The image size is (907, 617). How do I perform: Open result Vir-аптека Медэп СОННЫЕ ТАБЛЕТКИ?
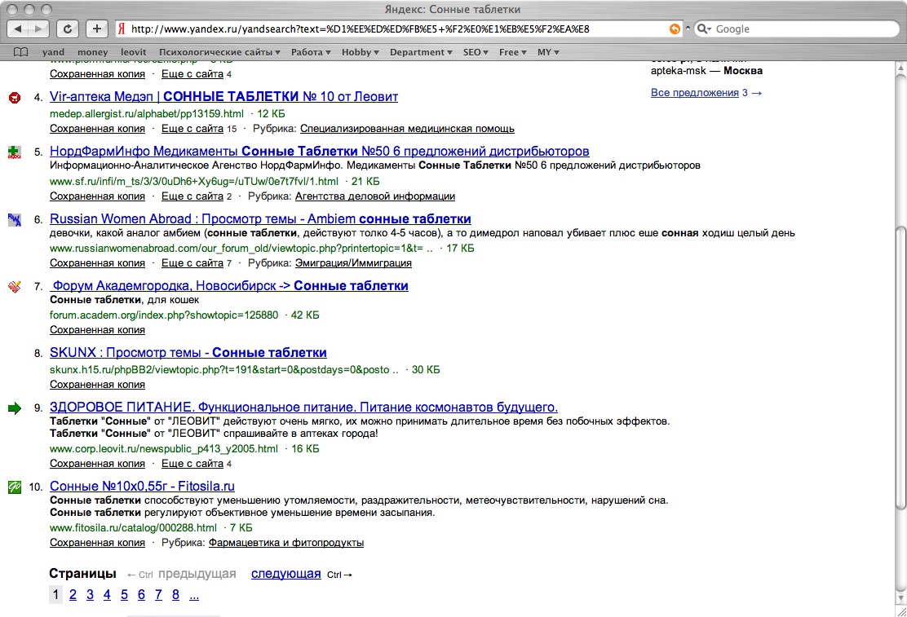[223, 96]
